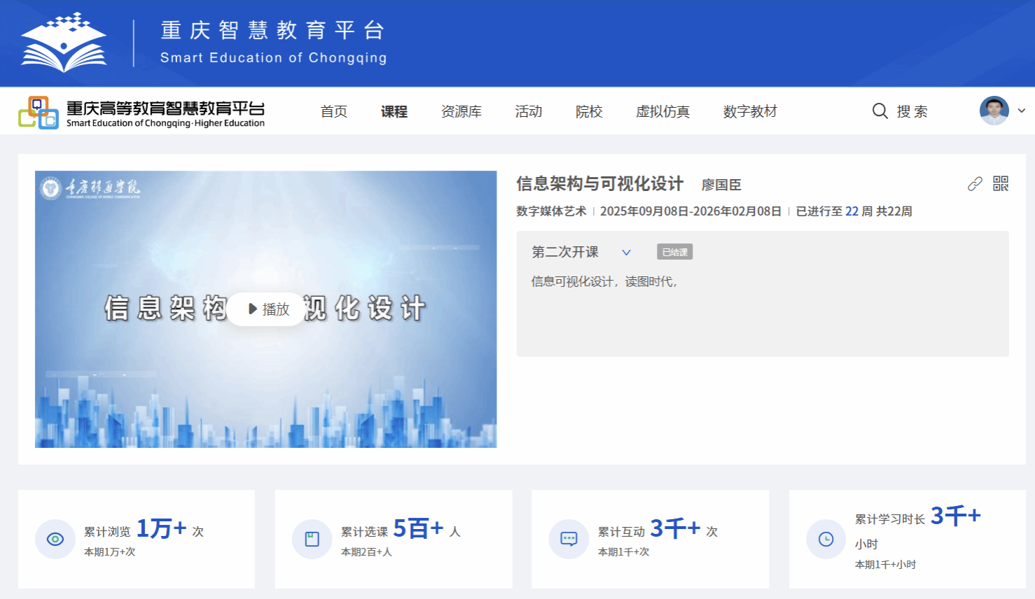Click the user avatar picture

[994, 111]
